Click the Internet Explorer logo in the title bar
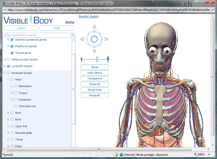 click(4, 3)
